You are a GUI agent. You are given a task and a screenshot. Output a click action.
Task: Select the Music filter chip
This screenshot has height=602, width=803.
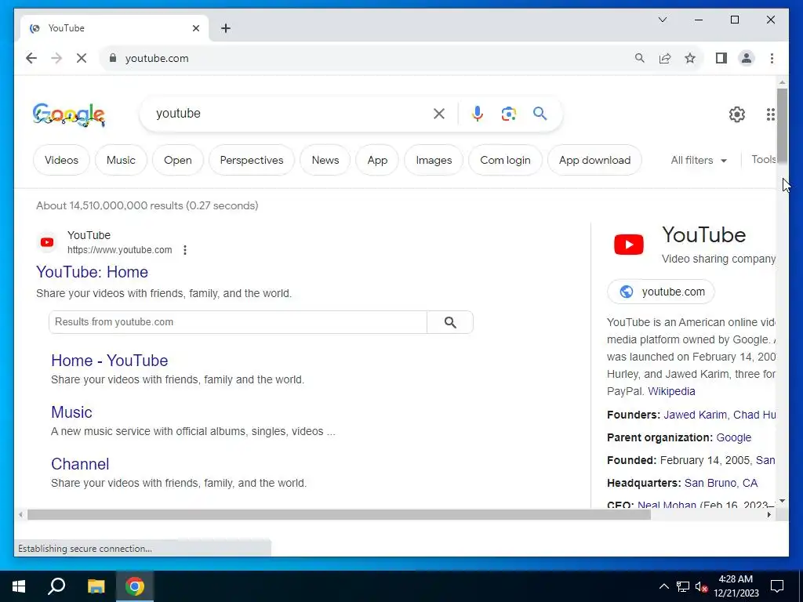coord(121,160)
